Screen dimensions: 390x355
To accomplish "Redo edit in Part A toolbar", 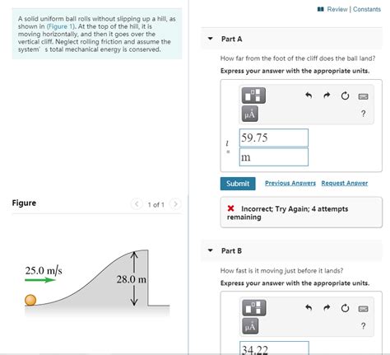I will point(327,96).
